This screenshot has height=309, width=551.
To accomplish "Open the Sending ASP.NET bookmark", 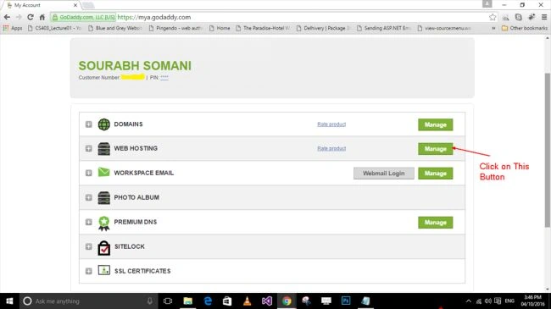I will [384, 28].
